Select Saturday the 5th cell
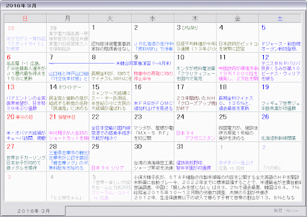 (280, 38)
